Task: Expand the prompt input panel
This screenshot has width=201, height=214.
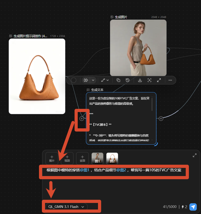Action: (x=195, y=155)
